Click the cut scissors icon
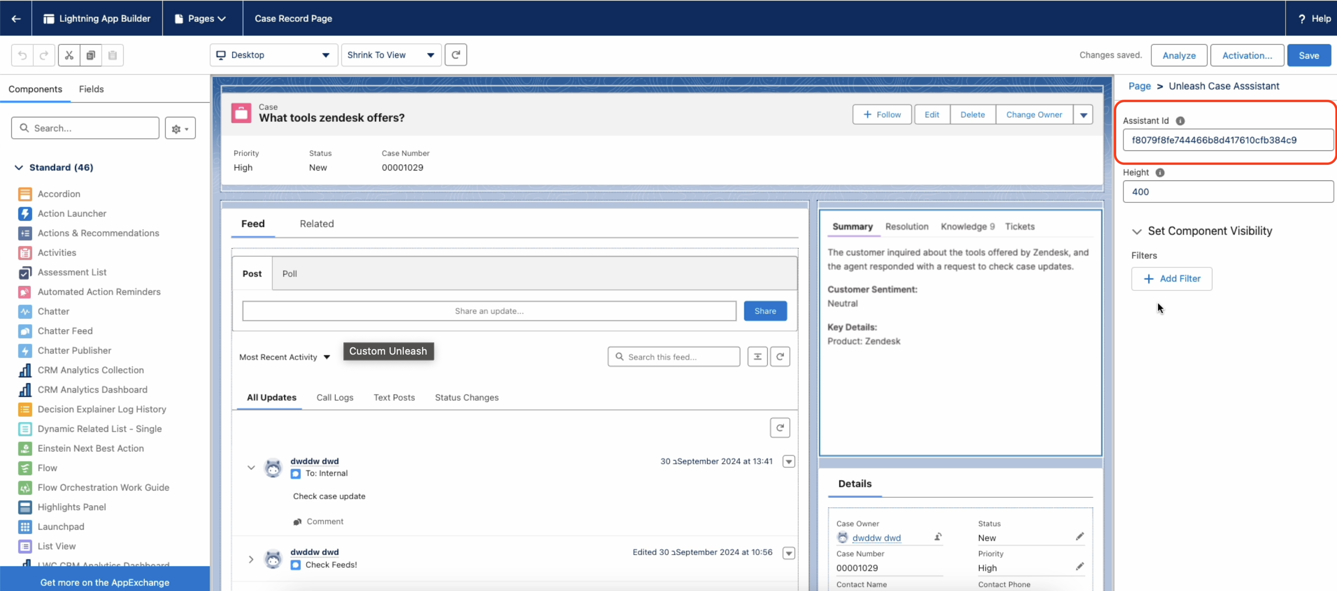 click(69, 55)
